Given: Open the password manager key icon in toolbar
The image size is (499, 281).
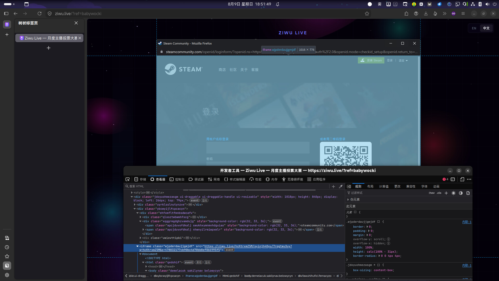Looking at the screenshot, I should click(416, 14).
